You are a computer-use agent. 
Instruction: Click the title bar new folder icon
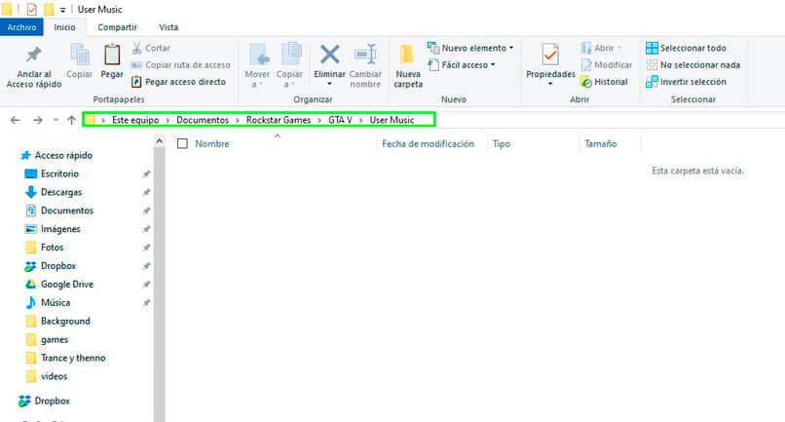(x=49, y=9)
